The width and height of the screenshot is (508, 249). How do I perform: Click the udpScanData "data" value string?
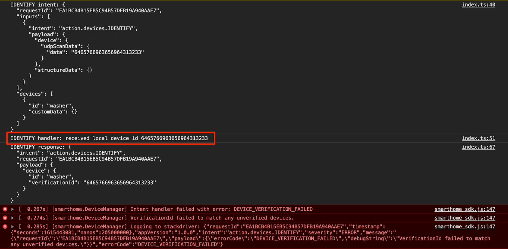(107, 52)
